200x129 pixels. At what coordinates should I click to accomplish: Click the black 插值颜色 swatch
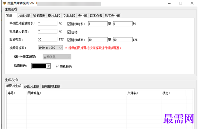point(39,66)
